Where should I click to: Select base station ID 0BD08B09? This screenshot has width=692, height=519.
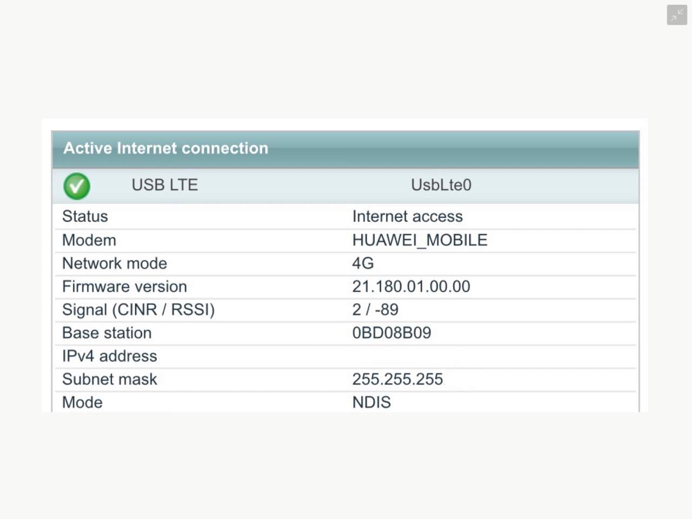[391, 333]
